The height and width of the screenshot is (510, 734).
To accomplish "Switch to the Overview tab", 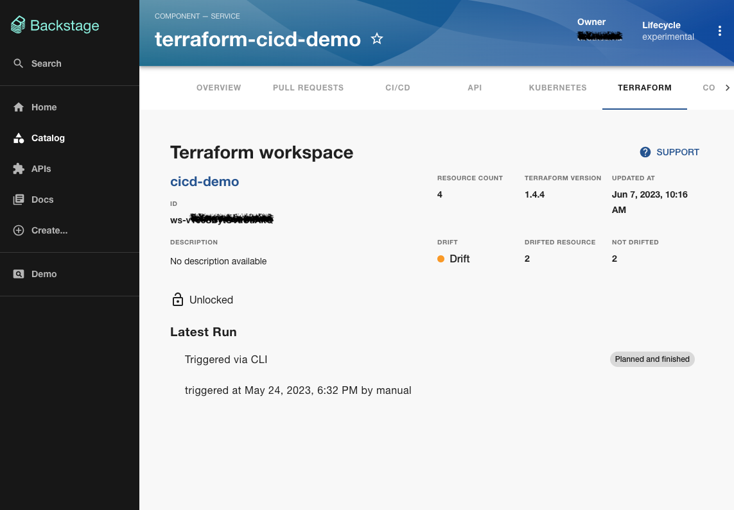I will pyautogui.click(x=218, y=88).
